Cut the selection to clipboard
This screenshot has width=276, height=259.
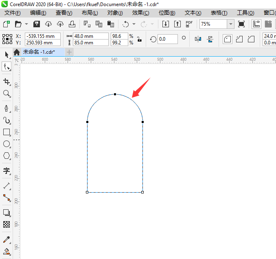point(87,24)
